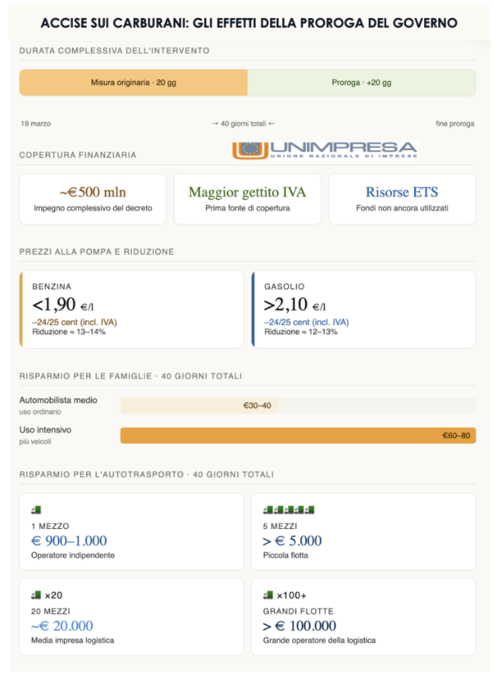This screenshot has width=497, height=679.
Task: Click the Unimpresa logo
Action: point(325,150)
